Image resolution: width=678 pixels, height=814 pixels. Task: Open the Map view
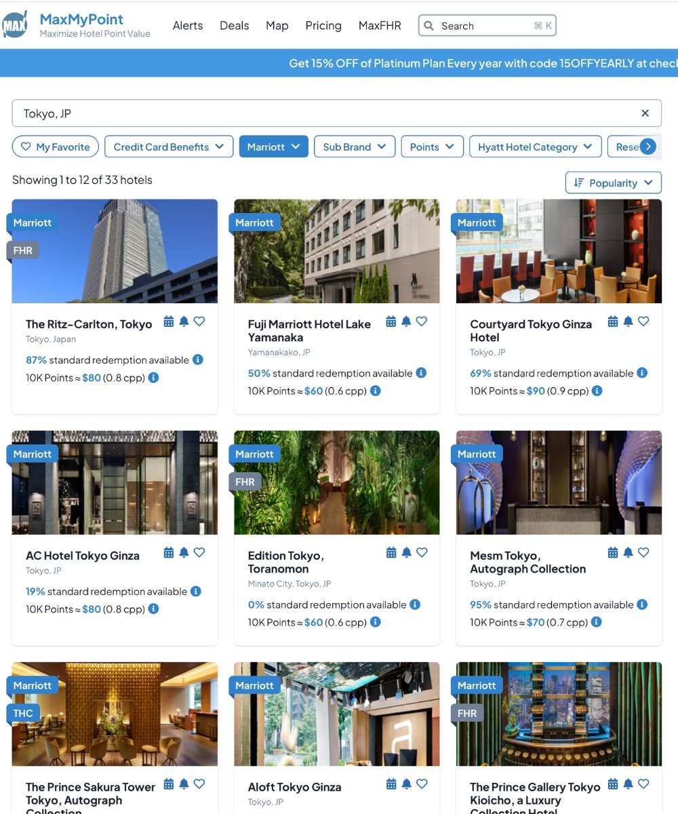point(277,26)
